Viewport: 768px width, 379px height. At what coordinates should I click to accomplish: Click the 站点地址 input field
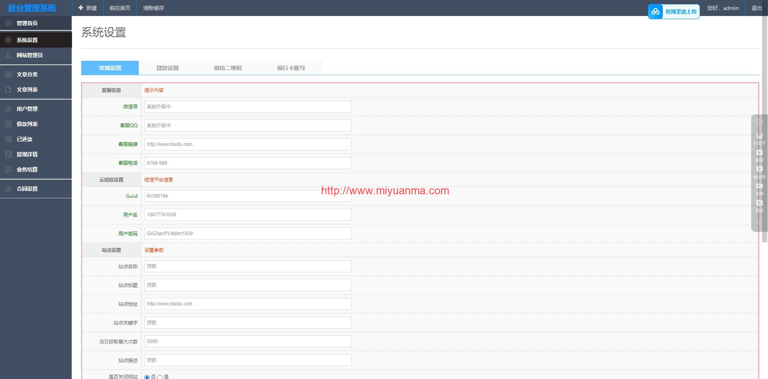(x=248, y=304)
